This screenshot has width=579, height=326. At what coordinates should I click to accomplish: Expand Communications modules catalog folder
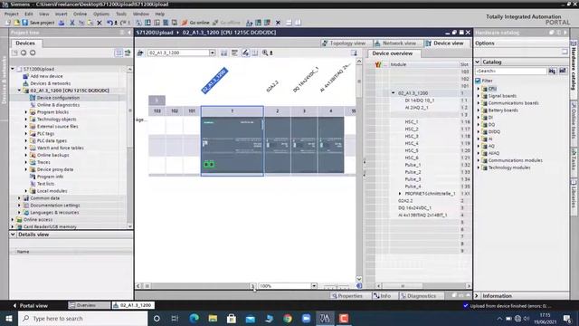(479, 160)
